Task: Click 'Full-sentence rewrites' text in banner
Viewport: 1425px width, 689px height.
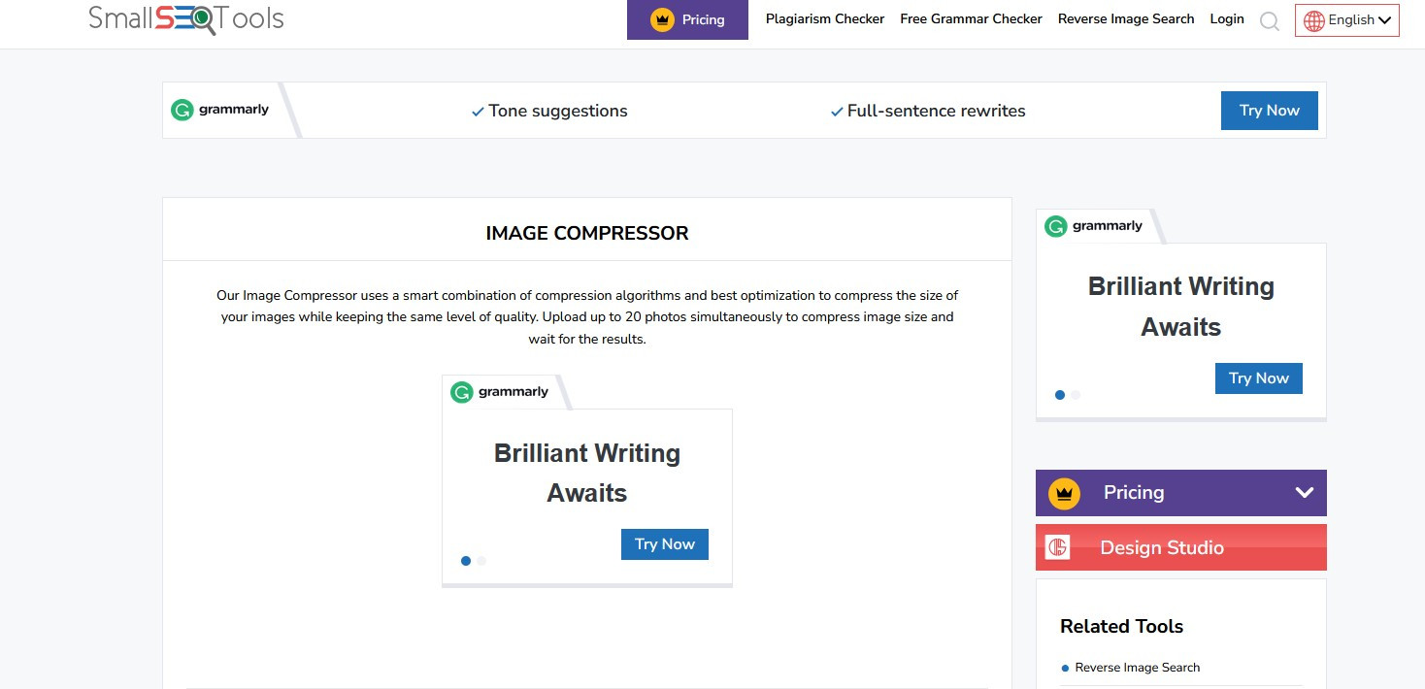Action: [x=936, y=111]
